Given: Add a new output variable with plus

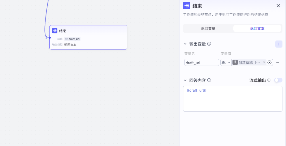Looking at the screenshot, I should [x=279, y=44].
